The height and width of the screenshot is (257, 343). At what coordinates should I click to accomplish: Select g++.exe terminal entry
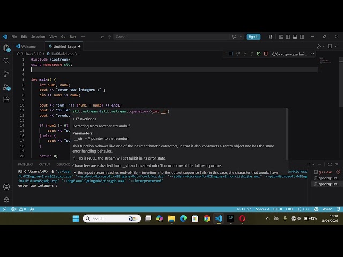[327, 172]
